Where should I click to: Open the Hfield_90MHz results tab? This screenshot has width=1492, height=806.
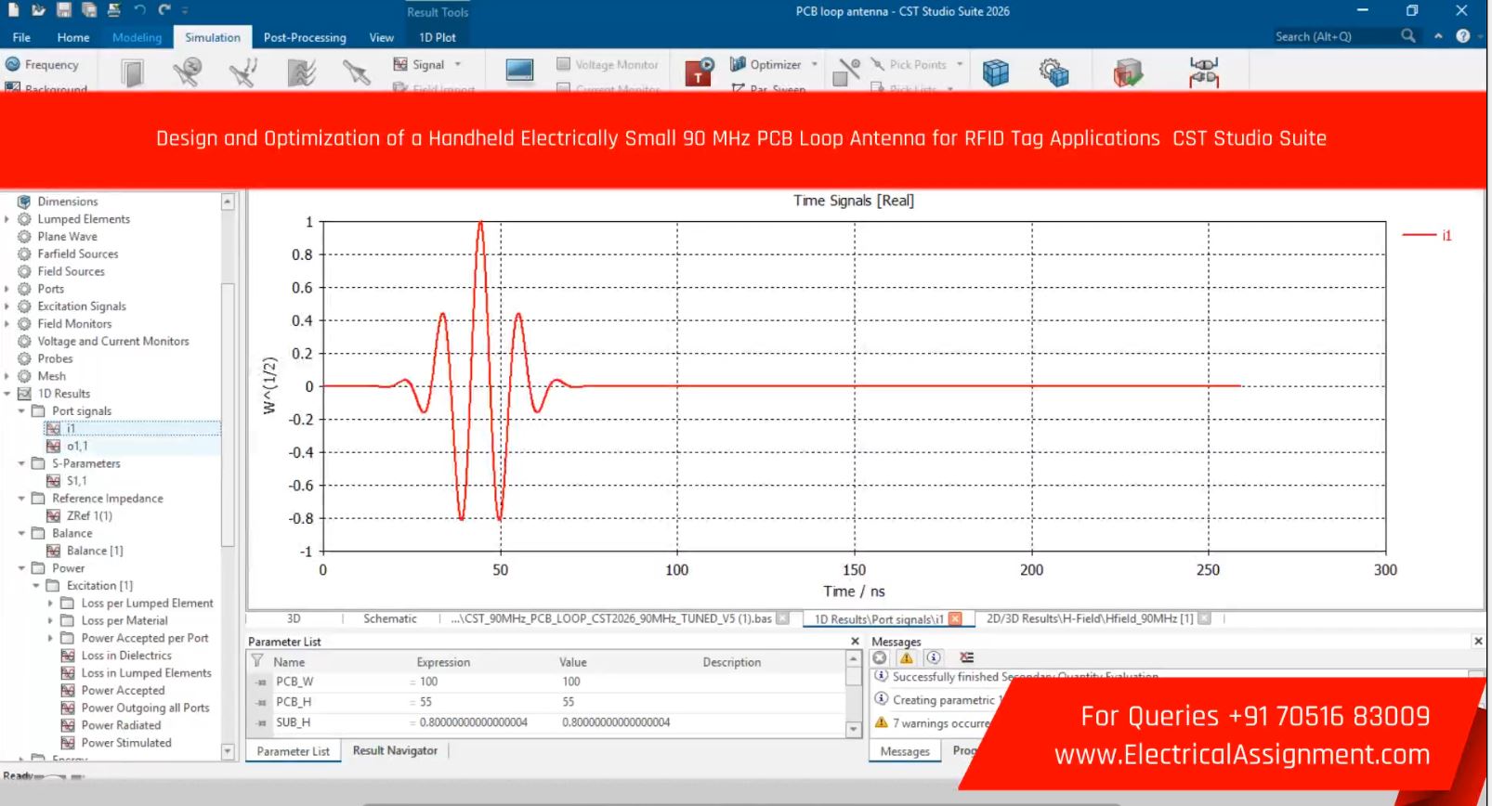(x=1090, y=618)
